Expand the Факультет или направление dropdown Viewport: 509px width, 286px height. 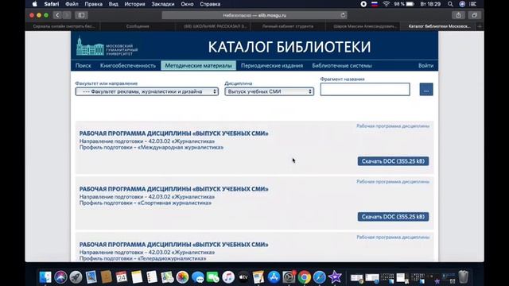pyautogui.click(x=146, y=91)
